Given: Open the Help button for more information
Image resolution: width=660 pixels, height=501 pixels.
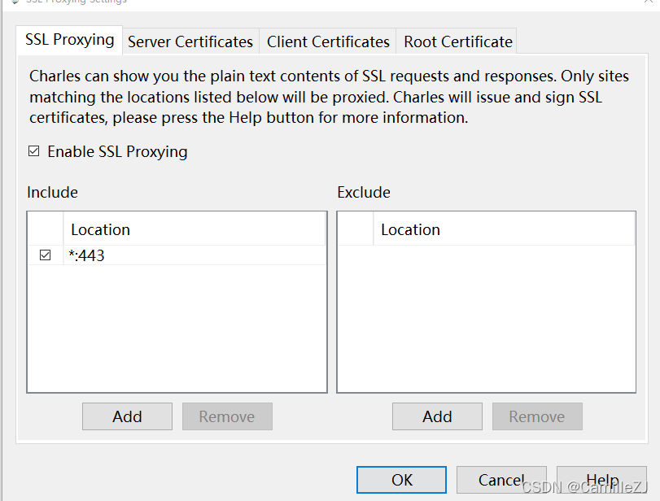Looking at the screenshot, I should 601,480.
